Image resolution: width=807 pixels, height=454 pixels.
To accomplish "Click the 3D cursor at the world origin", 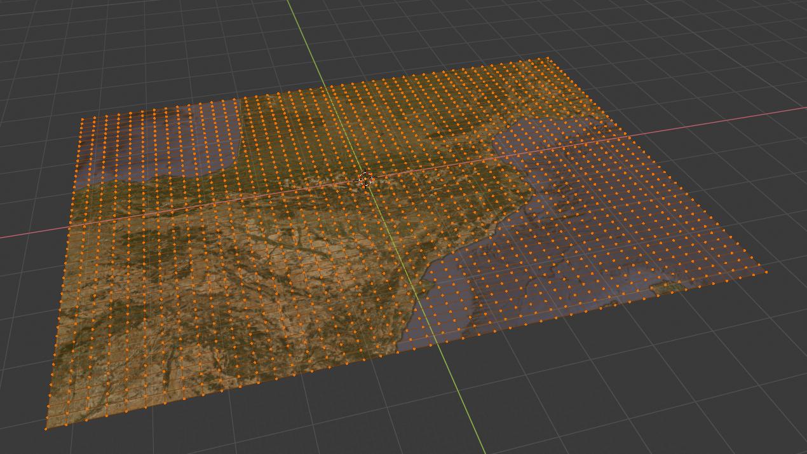I will coord(365,179).
